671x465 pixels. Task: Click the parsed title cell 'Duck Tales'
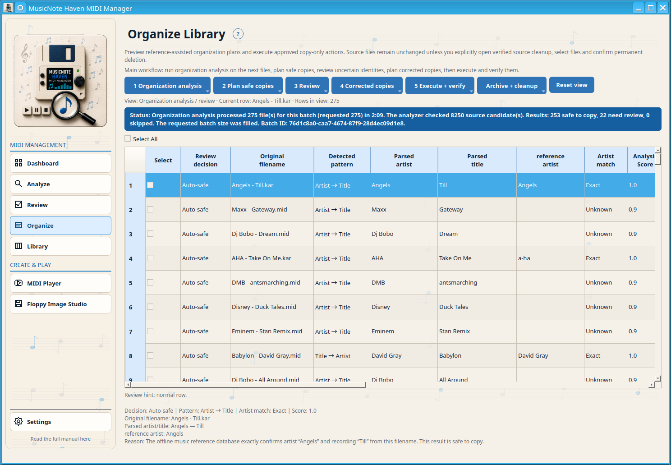[x=477, y=307]
